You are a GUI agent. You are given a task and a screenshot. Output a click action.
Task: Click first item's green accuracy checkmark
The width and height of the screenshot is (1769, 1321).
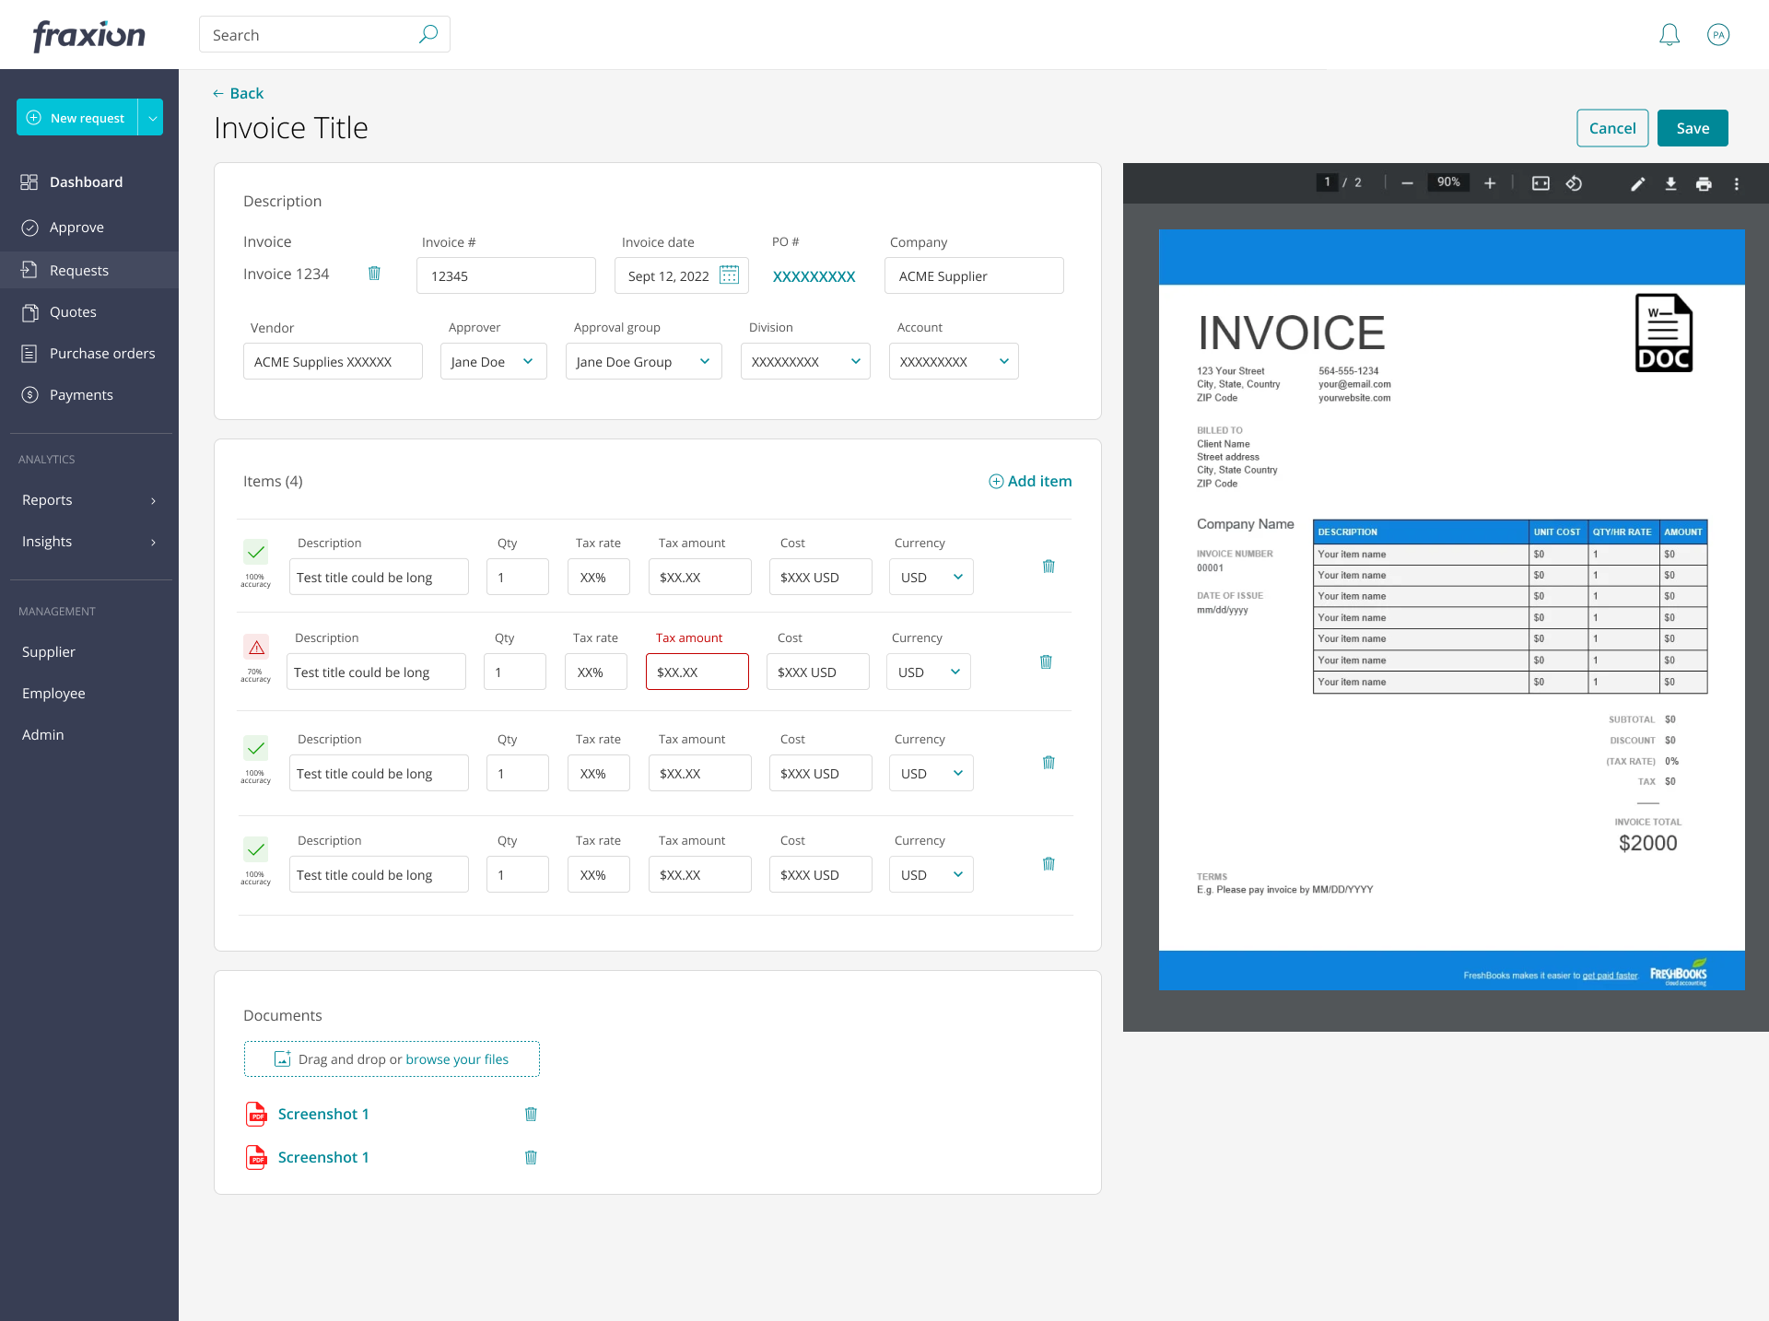point(256,552)
